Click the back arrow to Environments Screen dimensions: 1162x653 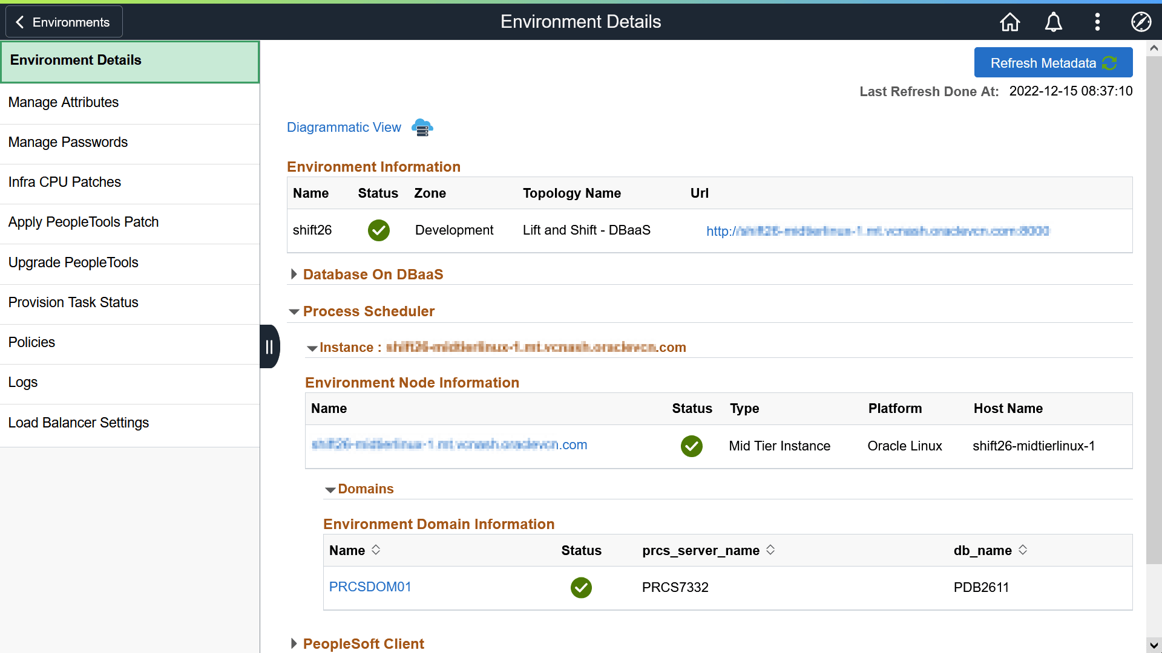pyautogui.click(x=20, y=22)
